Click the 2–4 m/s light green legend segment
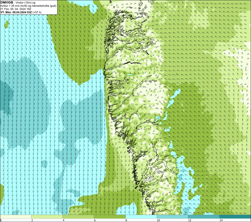251x222 pixels. tap(47, 216)
